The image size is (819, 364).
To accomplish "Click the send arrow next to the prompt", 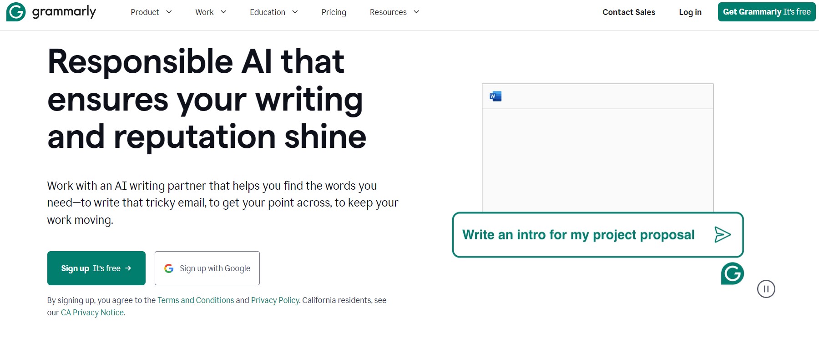I will 723,235.
